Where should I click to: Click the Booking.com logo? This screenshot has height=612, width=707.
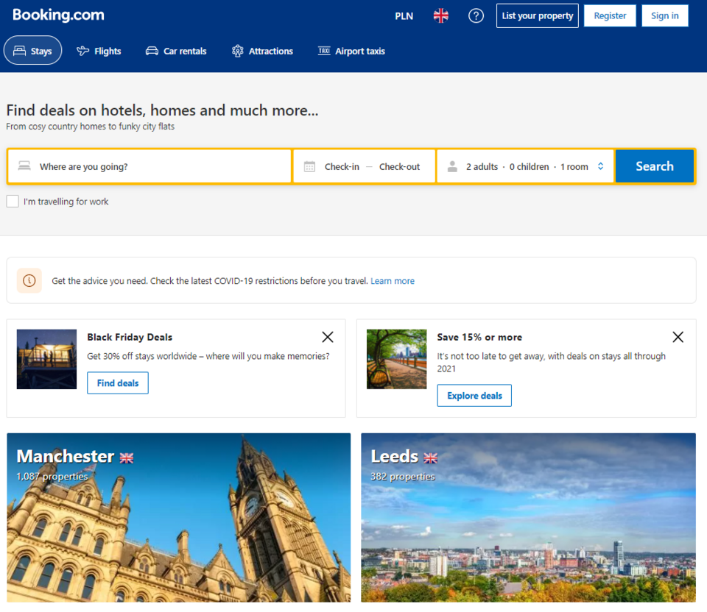click(58, 15)
